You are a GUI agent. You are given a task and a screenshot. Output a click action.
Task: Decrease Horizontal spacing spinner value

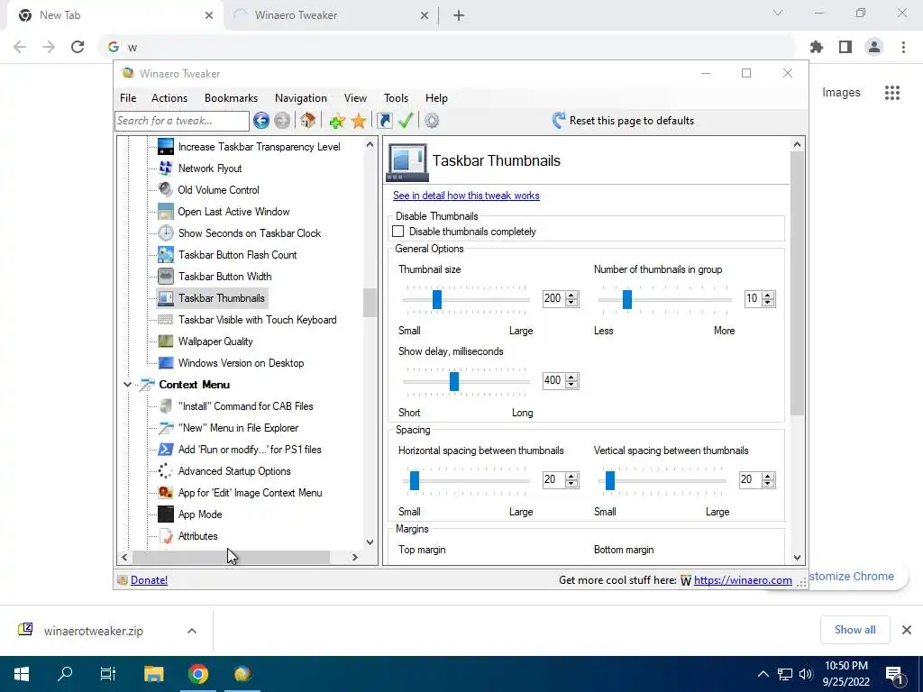tap(571, 484)
